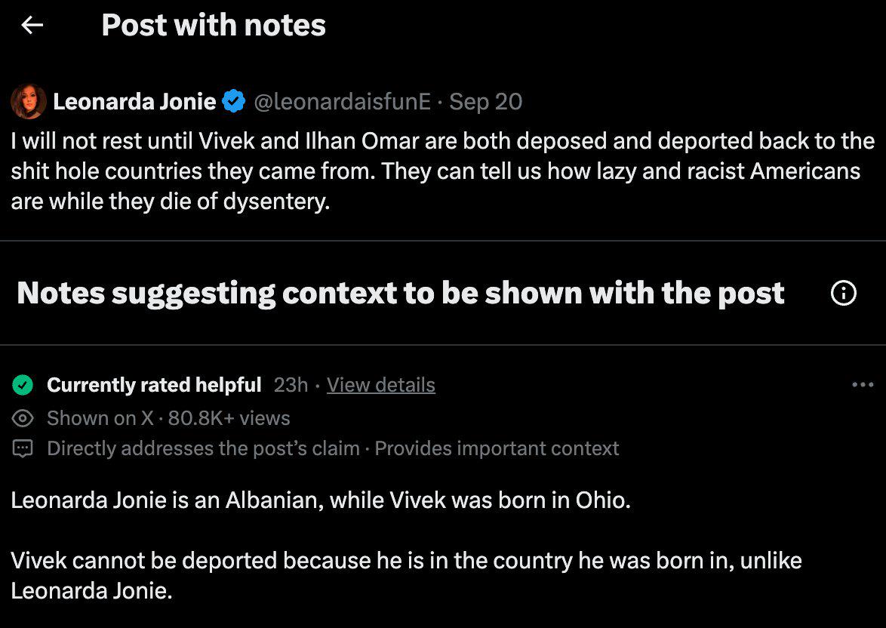The image size is (886, 628).
Task: Go back using the left arrow
Action: 32,25
